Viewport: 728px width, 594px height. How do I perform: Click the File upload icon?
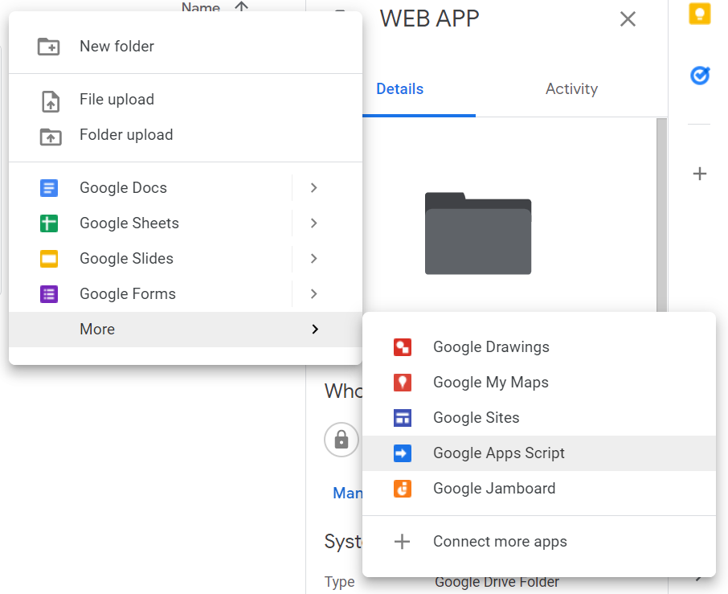coord(51,102)
